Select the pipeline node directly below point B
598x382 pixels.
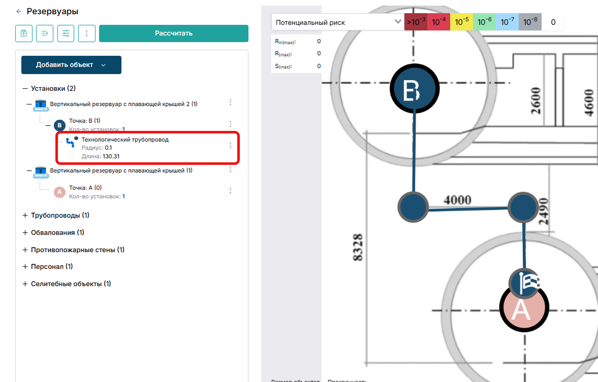point(414,207)
